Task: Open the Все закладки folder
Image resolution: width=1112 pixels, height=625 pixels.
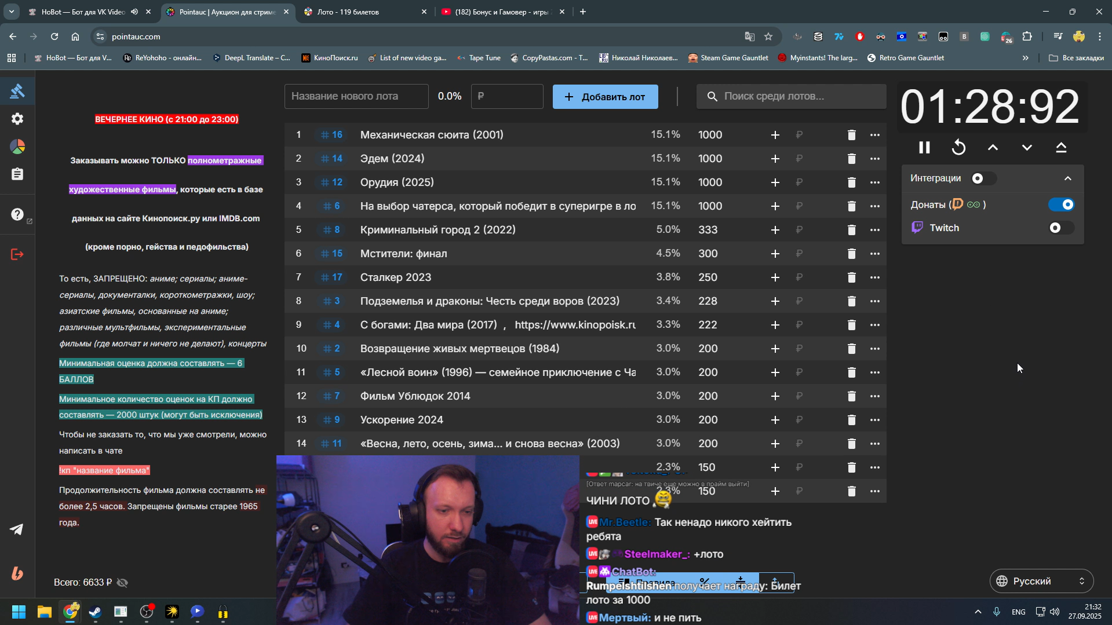Action: (x=1077, y=58)
